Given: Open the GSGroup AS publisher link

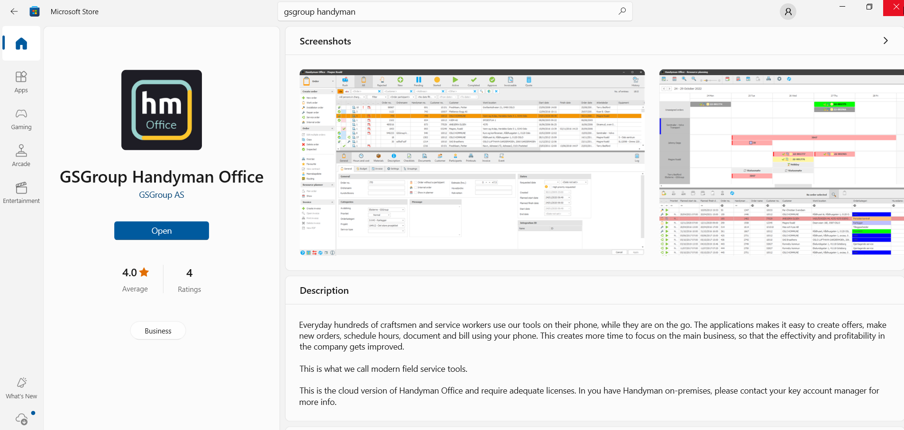Looking at the screenshot, I should pyautogui.click(x=162, y=195).
